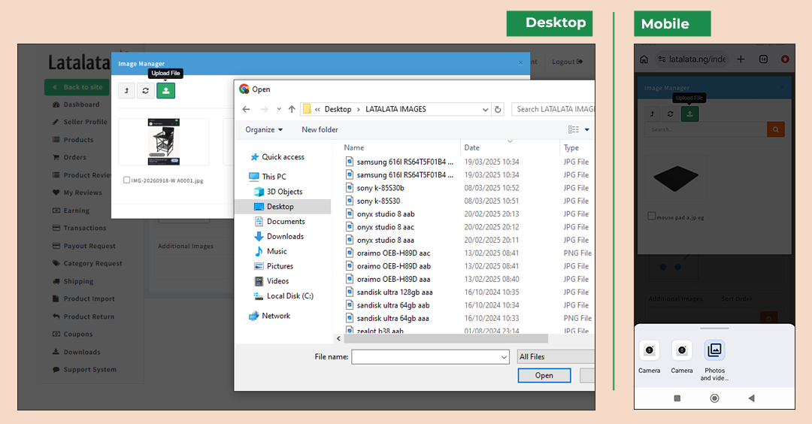The width and height of the screenshot is (812, 424).
Task: Choose the second Camera option on mobile
Action: click(x=681, y=356)
